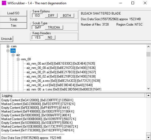The height and width of the screenshot is (140, 151).
Task: Select the chr folder in tree
Action: (x=13, y=51)
